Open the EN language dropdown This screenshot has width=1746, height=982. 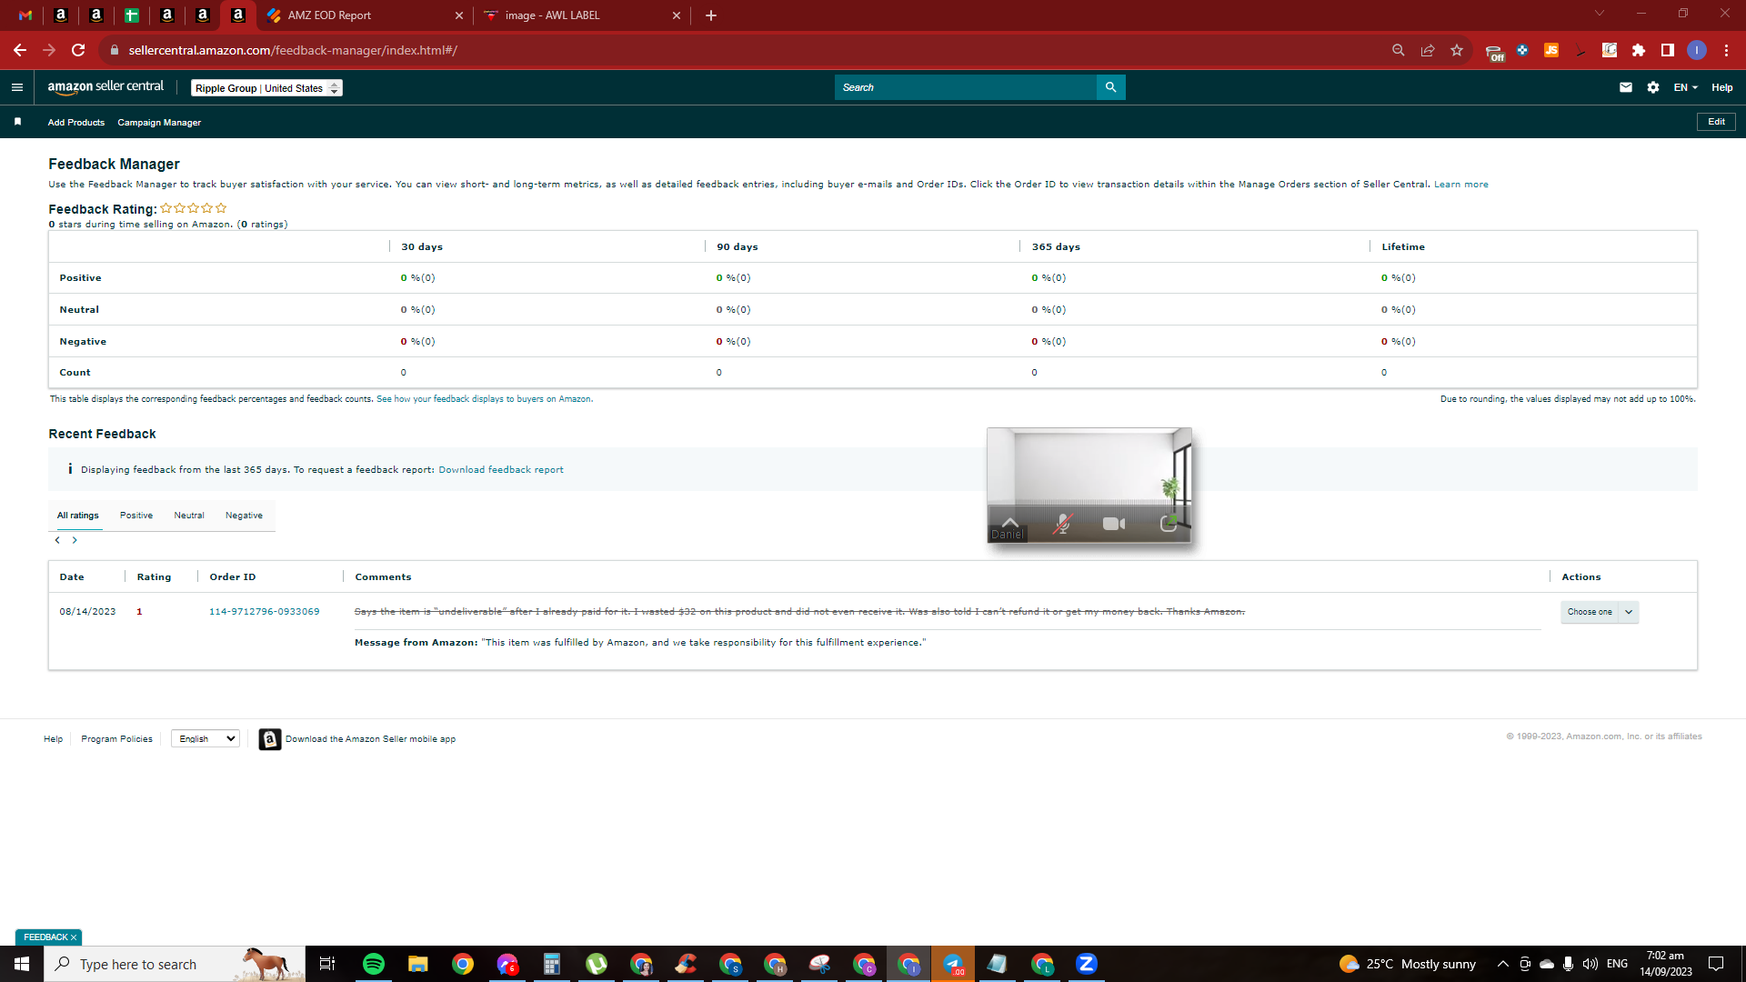click(x=1685, y=87)
